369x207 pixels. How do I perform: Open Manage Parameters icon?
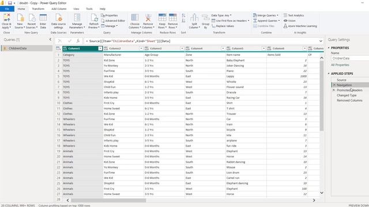click(x=77, y=18)
